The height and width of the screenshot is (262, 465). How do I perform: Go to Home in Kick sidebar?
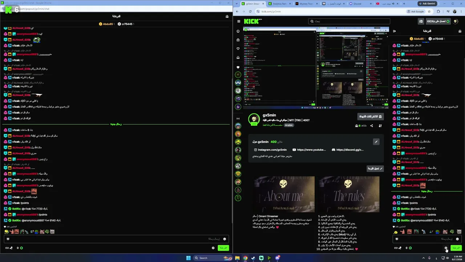[x=238, y=31]
